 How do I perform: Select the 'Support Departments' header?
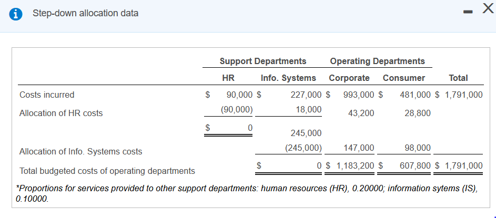tap(263, 61)
